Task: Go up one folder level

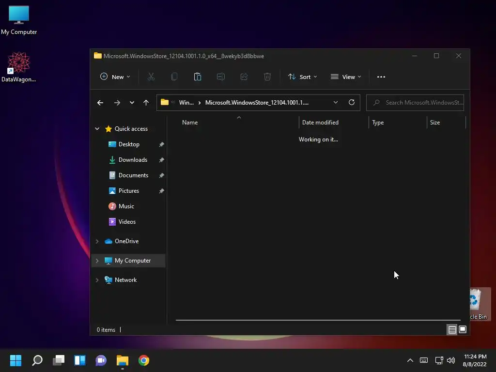Action: tap(146, 103)
